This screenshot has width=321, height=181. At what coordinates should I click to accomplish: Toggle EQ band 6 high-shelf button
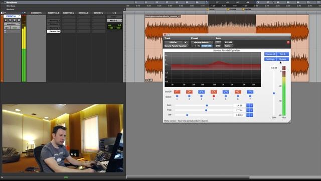click(238, 92)
